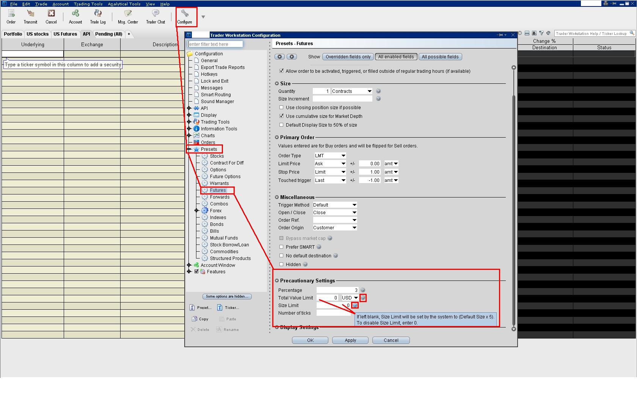The width and height of the screenshot is (637, 398).
Task: Collapse the Precautionary Settings section
Action: click(x=277, y=281)
